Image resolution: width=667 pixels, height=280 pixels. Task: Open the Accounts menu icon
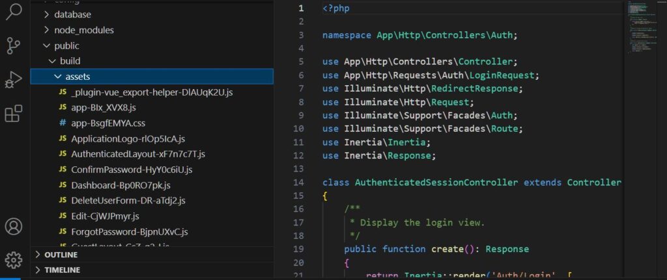tap(13, 226)
